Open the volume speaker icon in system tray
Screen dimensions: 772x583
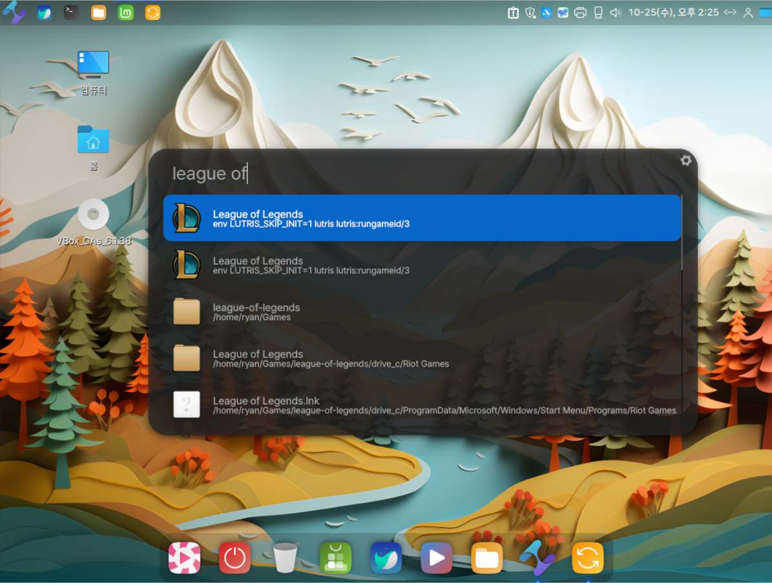coord(615,12)
